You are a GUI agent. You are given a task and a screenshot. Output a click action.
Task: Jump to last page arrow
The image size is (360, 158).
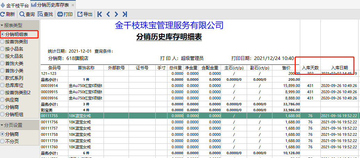(x=125, y=14)
